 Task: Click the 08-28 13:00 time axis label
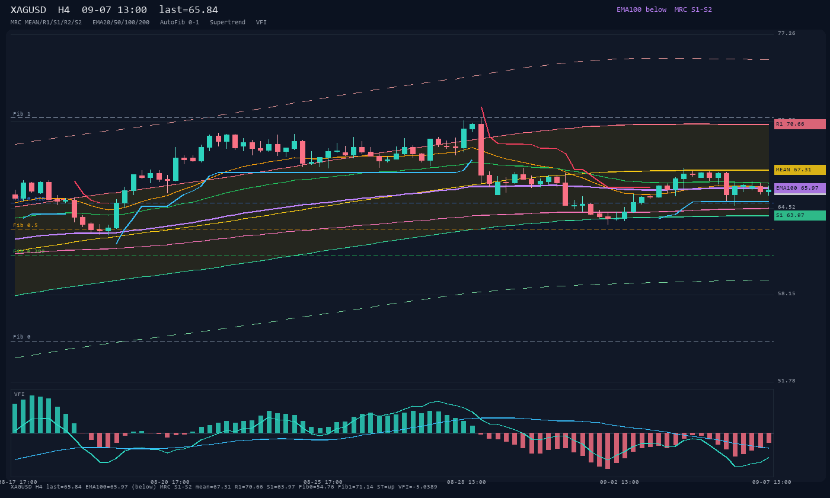point(467,482)
